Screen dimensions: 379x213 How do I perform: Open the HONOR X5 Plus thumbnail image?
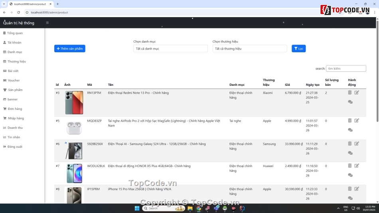coord(74,174)
